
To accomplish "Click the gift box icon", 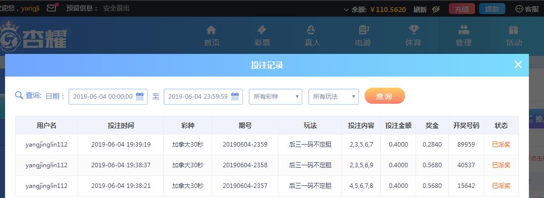I will pos(513,30).
